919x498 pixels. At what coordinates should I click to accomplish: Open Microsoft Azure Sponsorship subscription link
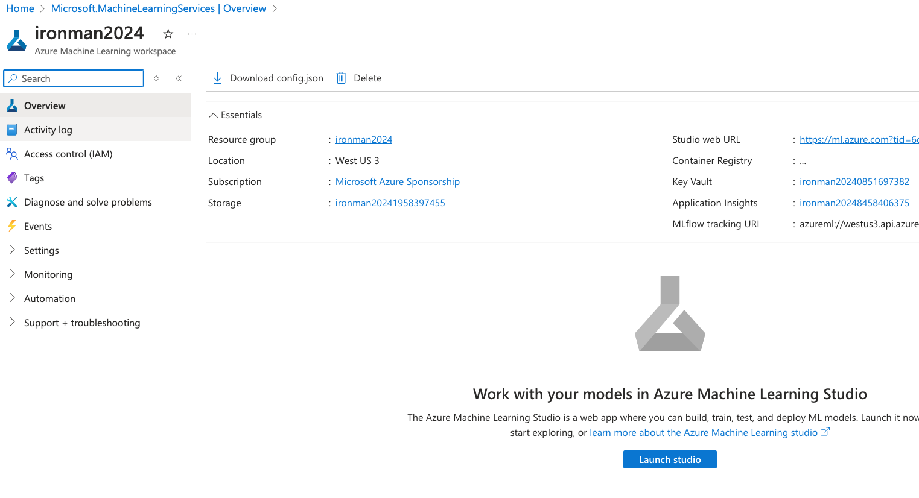click(398, 181)
